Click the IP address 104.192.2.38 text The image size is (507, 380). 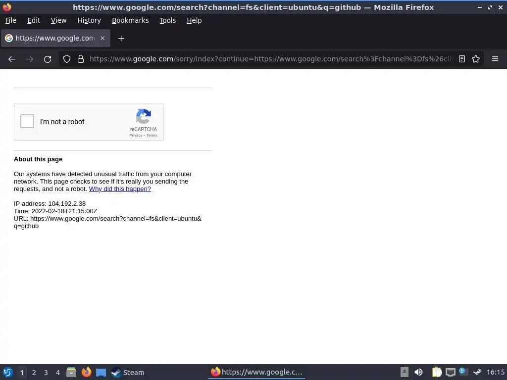(x=50, y=203)
